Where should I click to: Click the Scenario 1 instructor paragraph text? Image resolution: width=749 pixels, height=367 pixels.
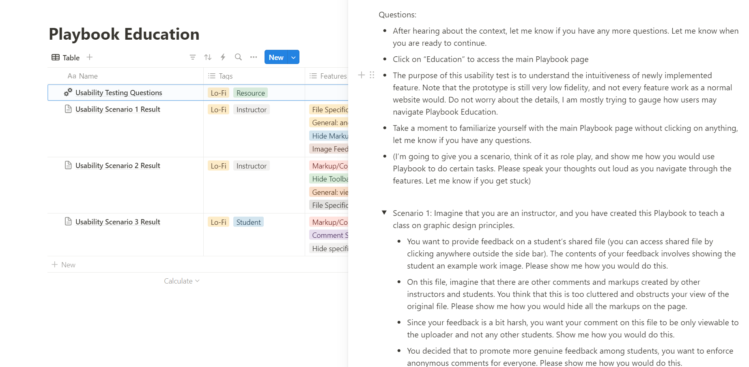pyautogui.click(x=558, y=219)
